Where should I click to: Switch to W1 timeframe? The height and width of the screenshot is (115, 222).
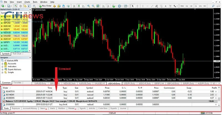click(200, 6)
